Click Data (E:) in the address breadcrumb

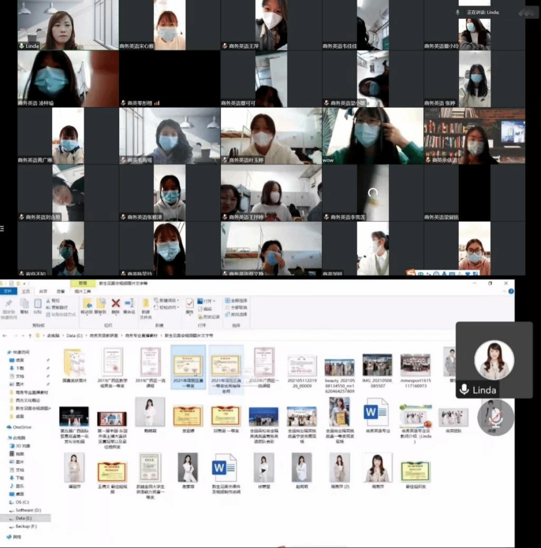tap(73, 335)
